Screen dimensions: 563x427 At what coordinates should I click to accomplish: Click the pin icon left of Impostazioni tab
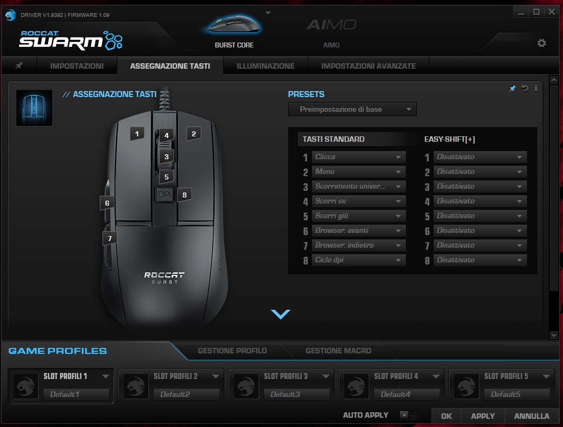(x=19, y=65)
